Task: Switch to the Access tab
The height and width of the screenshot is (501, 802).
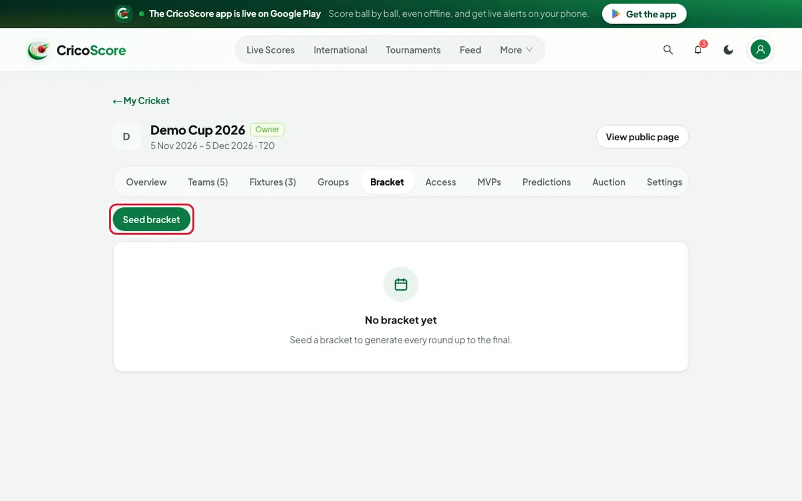Action: [441, 182]
